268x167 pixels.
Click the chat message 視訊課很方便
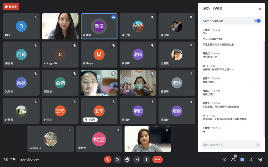tap(210, 57)
